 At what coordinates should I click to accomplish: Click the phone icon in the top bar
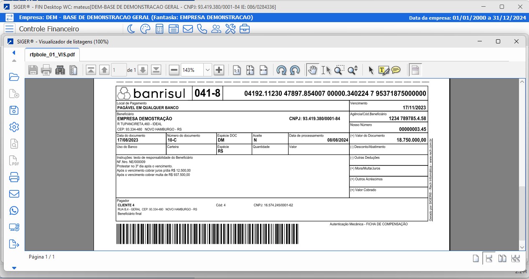tap(202, 29)
